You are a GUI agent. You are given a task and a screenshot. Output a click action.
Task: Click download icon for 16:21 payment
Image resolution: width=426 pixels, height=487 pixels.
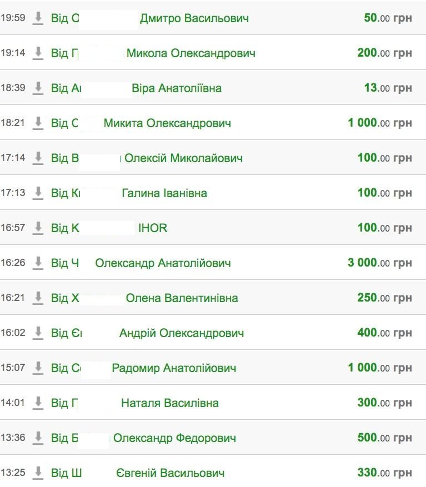[x=38, y=298]
